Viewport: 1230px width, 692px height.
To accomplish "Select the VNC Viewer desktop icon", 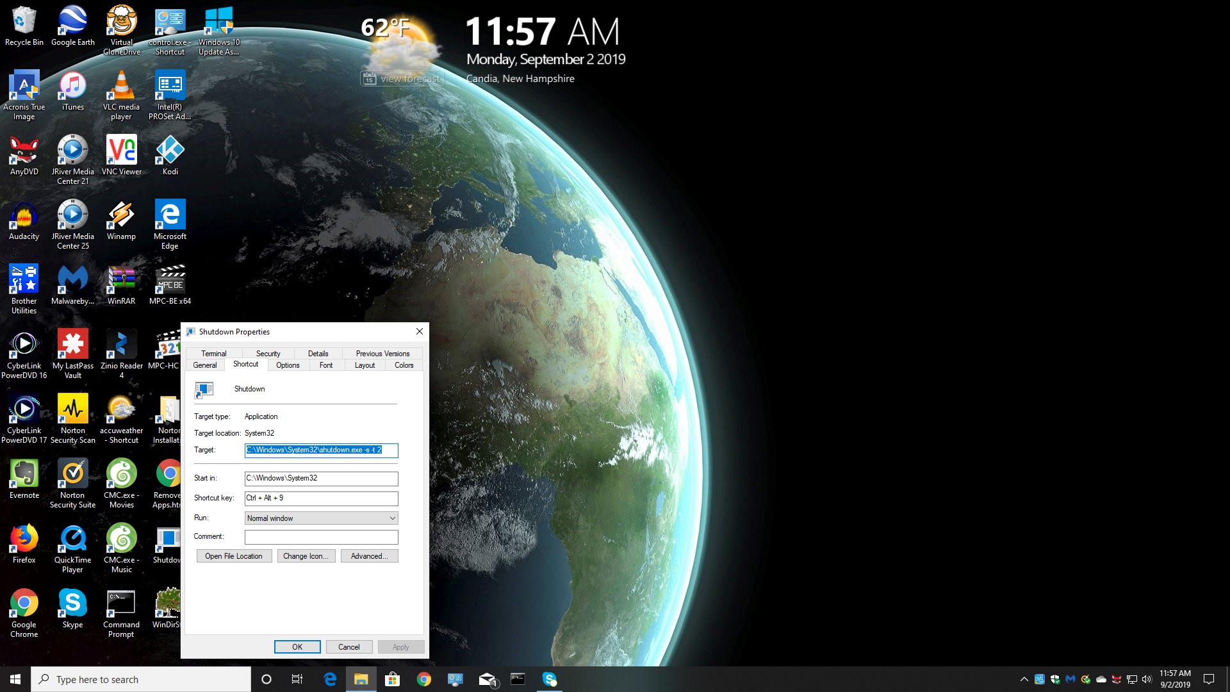I will 122,156.
